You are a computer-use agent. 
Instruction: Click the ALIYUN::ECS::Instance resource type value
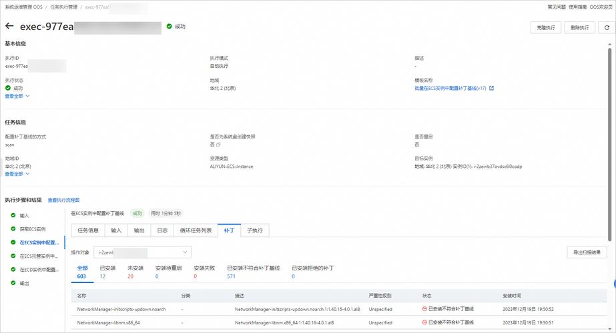232,166
